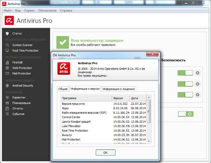Click the System Scanner magnifier icon

pyautogui.click(x=7, y=45)
